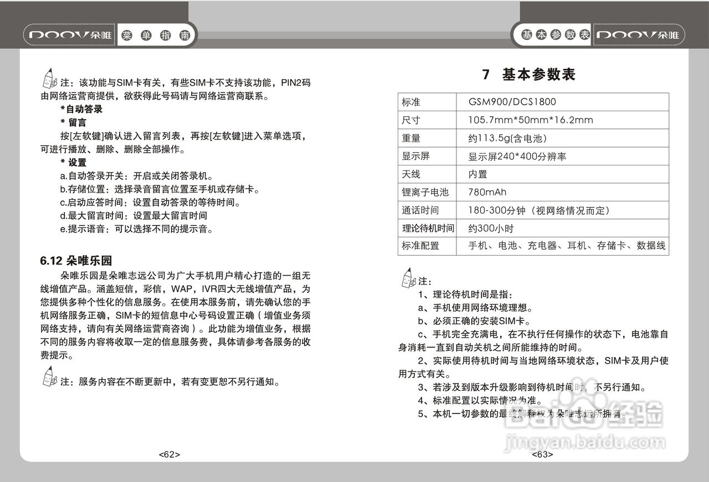Click the note line c、手机完全充满电
This screenshot has height=482, width=709.
click(x=533, y=341)
